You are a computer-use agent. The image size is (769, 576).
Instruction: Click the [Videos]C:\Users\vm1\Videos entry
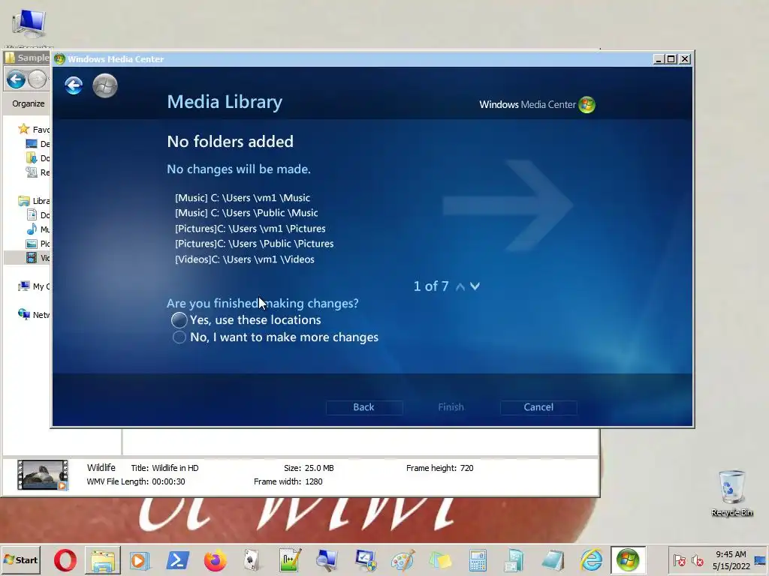244,259
